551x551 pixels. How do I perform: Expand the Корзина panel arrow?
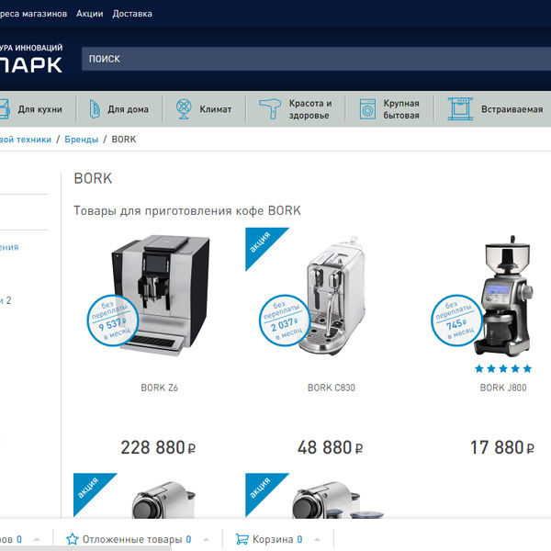click(318, 539)
